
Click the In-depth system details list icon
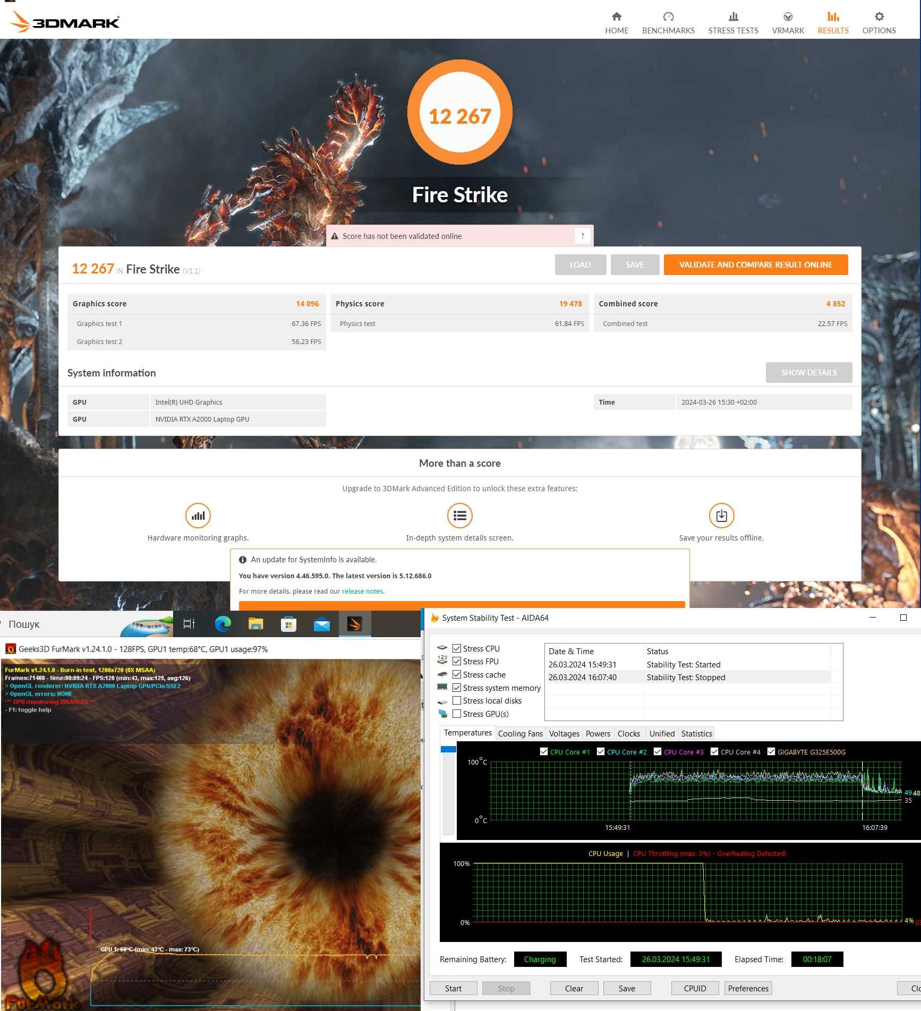point(459,515)
